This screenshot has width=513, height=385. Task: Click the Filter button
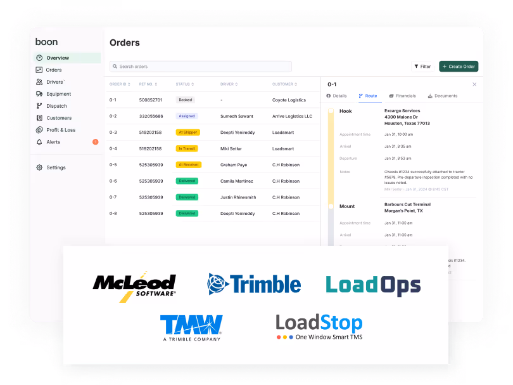(422, 67)
